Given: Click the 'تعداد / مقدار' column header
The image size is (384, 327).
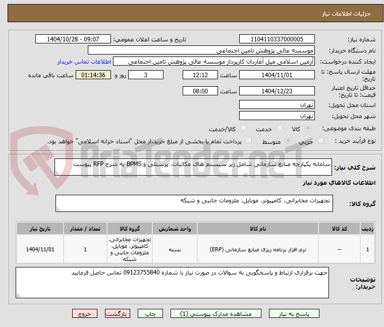Looking at the screenshot, I should (85, 229).
